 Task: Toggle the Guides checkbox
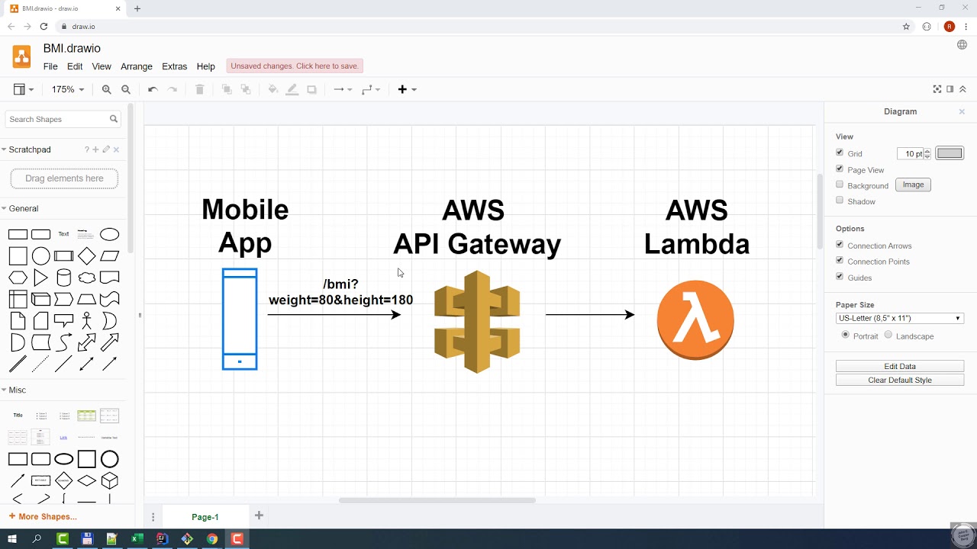pyautogui.click(x=840, y=277)
